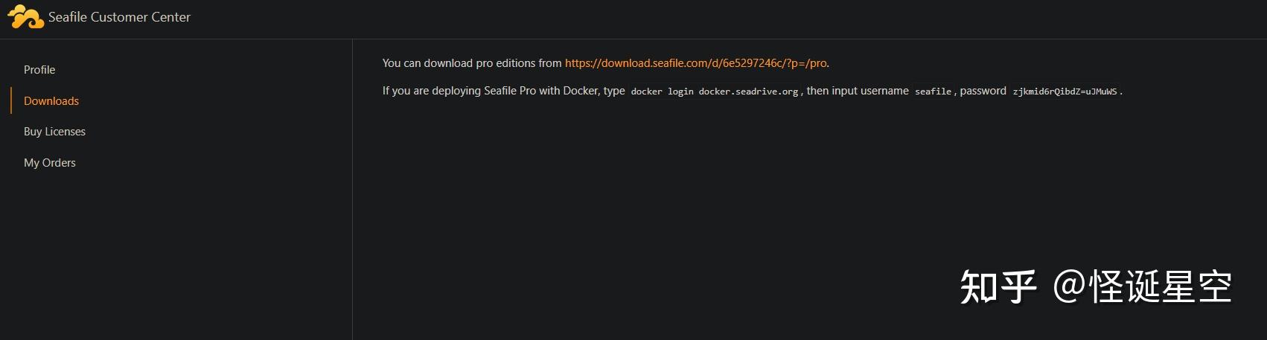Click the Docker password code snippet
The image size is (1267, 340).
coord(1065,92)
